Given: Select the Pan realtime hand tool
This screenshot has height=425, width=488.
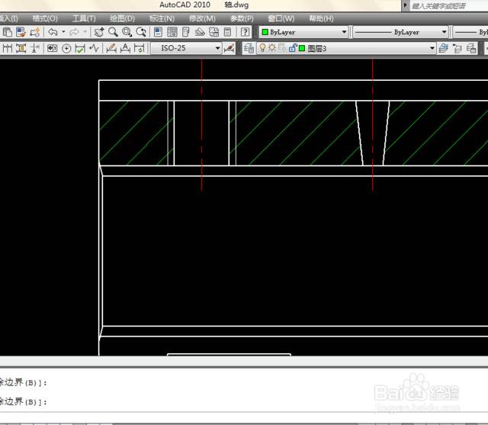Looking at the screenshot, I should 99,32.
